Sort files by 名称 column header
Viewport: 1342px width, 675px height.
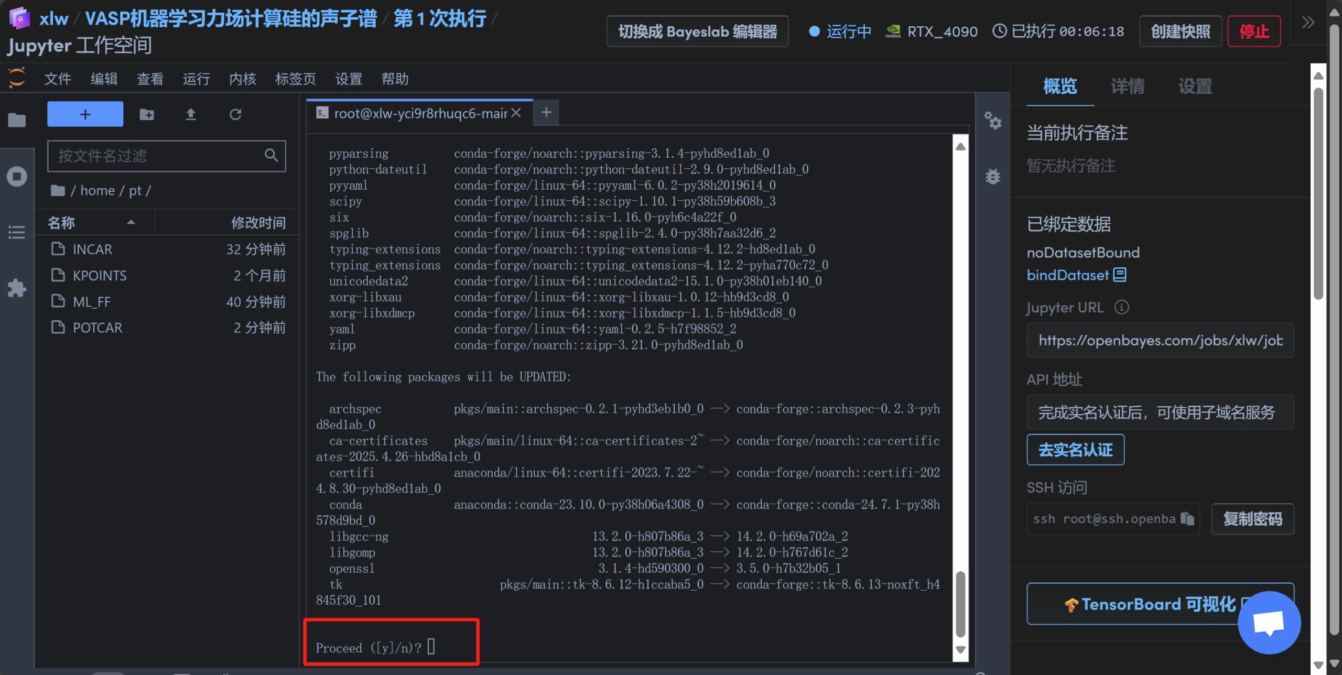pyautogui.click(x=62, y=223)
